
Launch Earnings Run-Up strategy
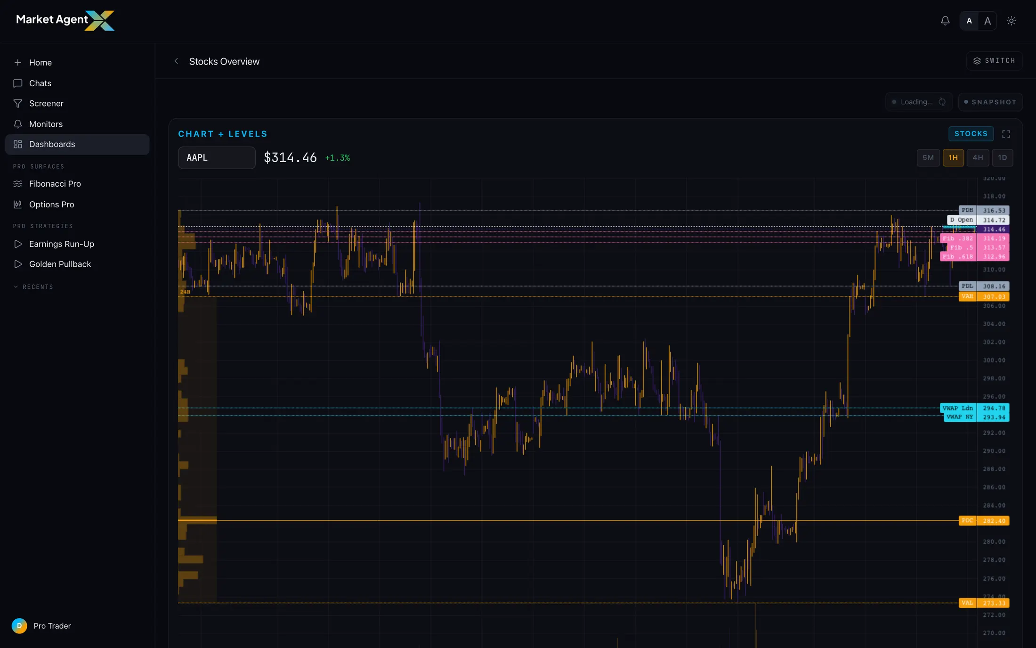[x=77, y=244]
